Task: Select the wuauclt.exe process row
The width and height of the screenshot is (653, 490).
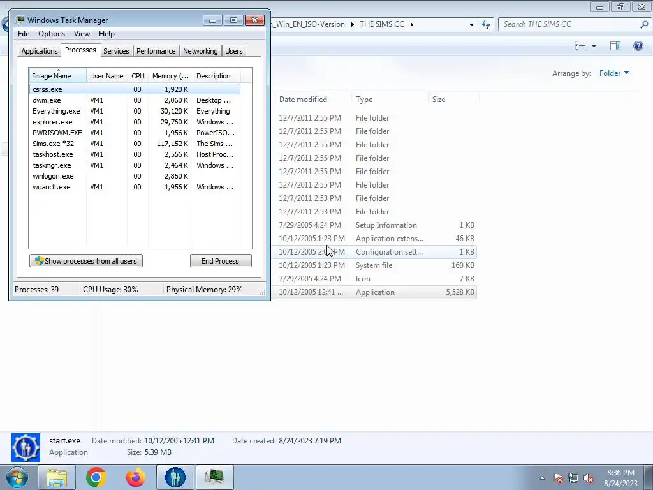Action: (135, 187)
